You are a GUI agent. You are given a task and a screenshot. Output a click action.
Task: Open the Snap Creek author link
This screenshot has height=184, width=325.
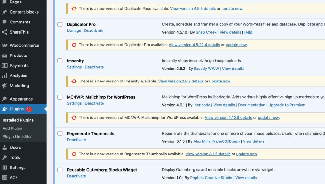pyautogui.click(x=206, y=32)
